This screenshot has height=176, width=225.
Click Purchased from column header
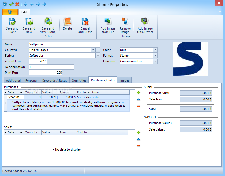pyautogui.click(x=103, y=92)
